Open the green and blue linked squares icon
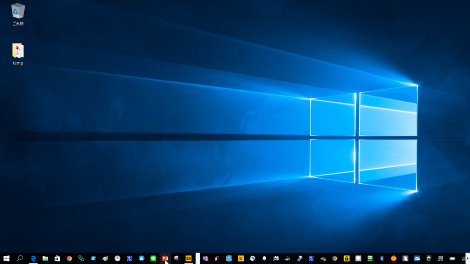The image size is (470, 264). click(81, 258)
